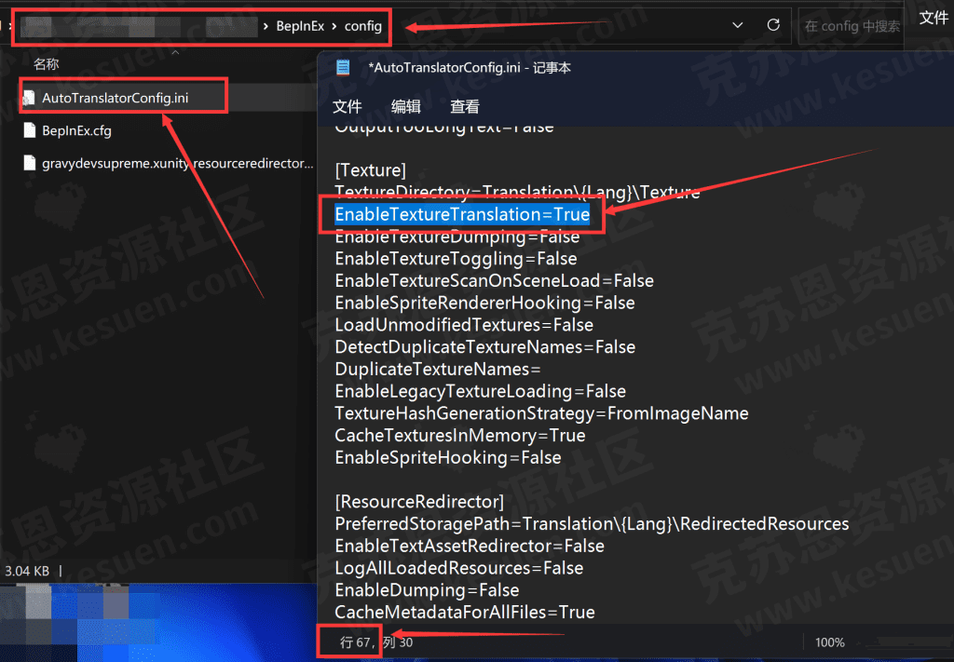Click the 100% zoom level in status bar
Screen dimensions: 954x662
tap(829, 642)
